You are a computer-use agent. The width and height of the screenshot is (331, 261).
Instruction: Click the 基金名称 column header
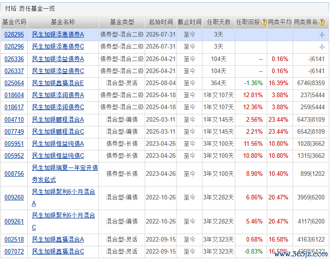point(63,22)
